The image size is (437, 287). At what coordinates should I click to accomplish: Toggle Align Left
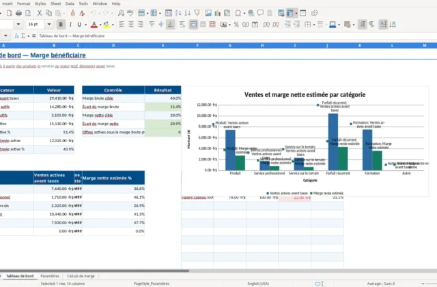click(x=122, y=25)
